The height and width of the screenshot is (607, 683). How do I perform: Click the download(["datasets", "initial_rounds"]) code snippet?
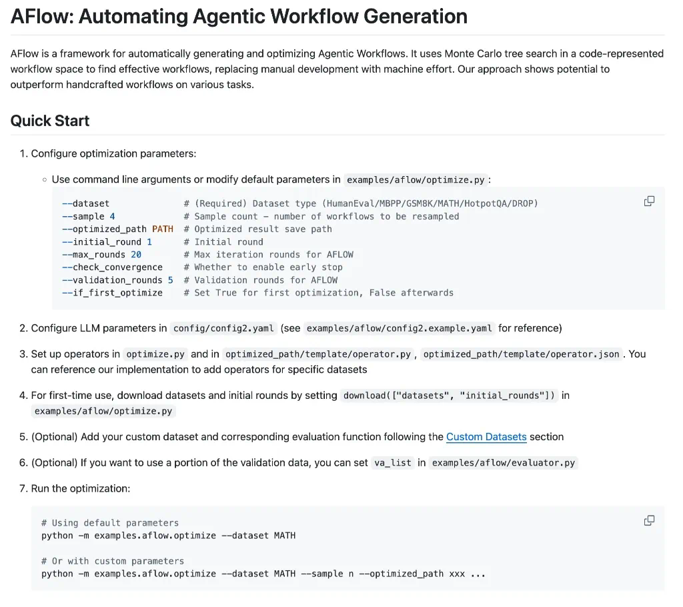[x=449, y=396]
